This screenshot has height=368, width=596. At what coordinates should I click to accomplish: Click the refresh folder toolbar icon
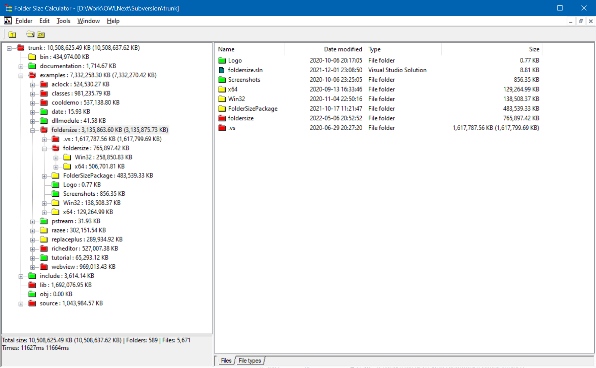tap(41, 34)
